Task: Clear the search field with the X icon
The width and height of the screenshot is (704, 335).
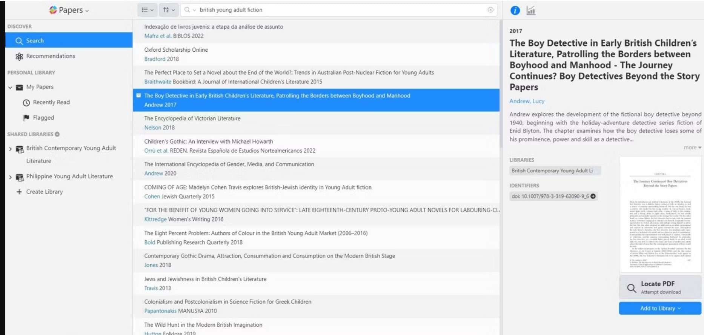Action: point(490,10)
